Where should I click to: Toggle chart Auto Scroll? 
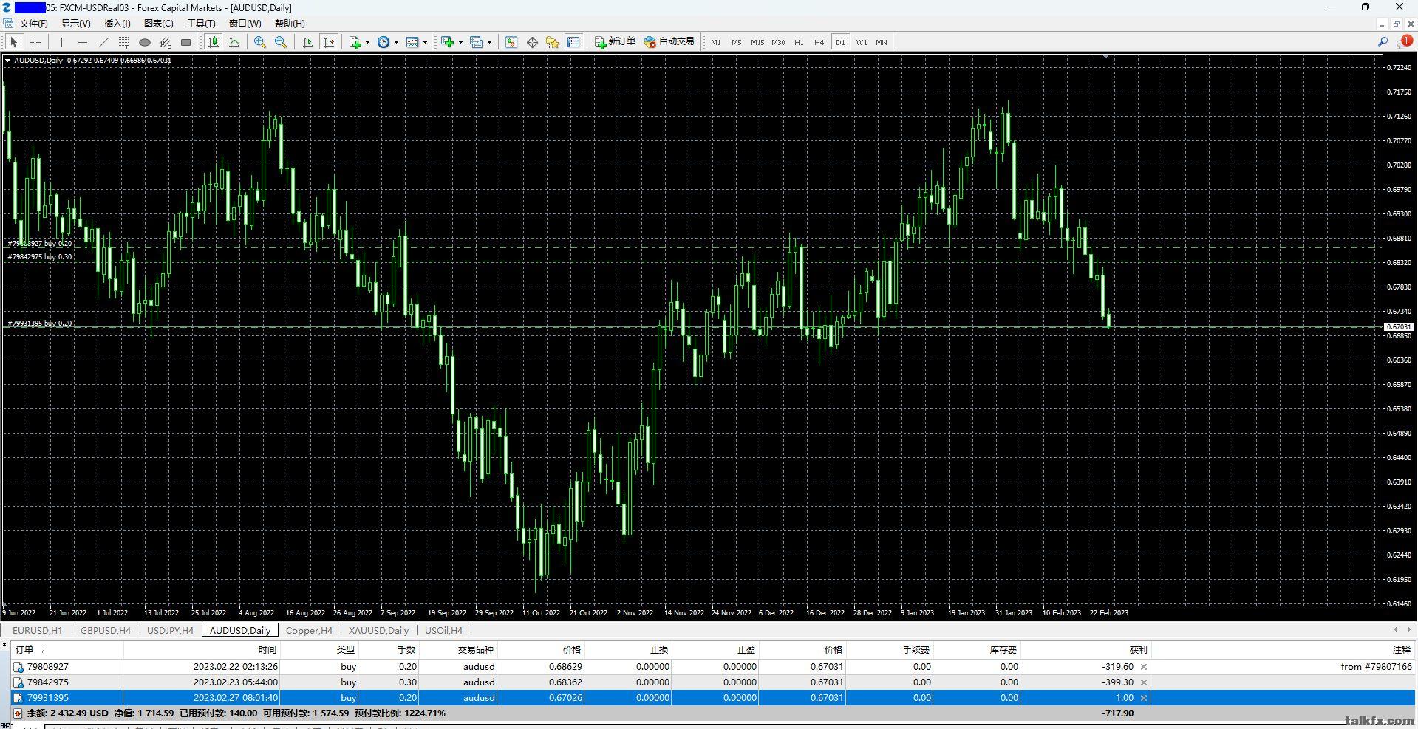[x=308, y=42]
